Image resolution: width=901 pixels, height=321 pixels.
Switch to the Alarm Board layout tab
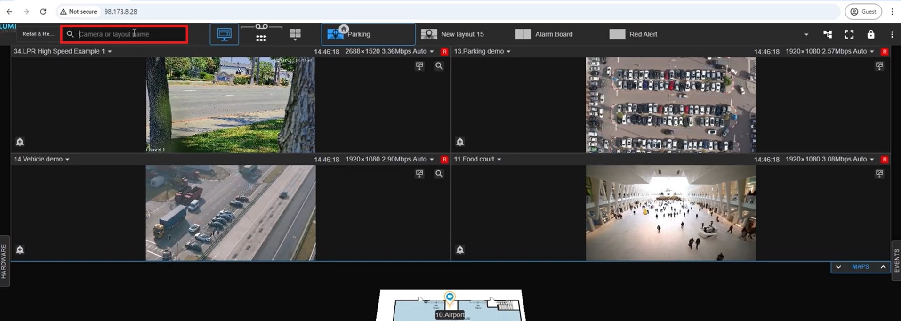click(x=544, y=34)
